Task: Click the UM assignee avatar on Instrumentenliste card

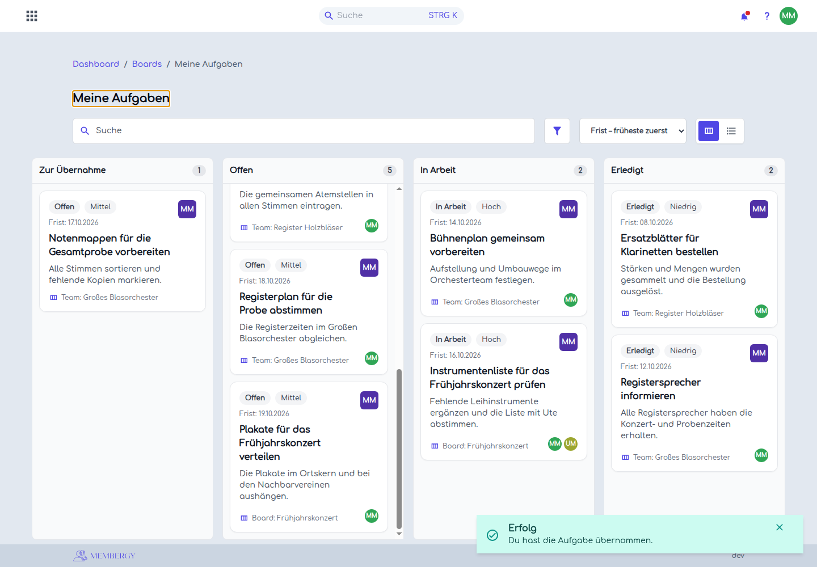Action: click(571, 443)
